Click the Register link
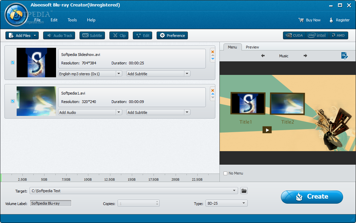This screenshot has height=223, width=356. [339, 20]
